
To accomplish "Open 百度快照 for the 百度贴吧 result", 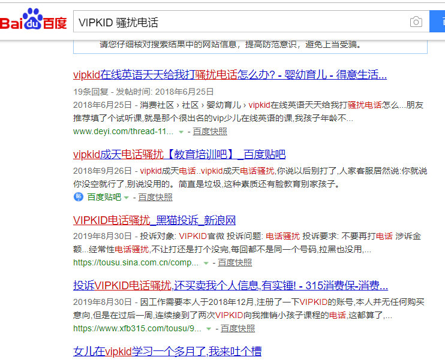I will tap(155, 197).
